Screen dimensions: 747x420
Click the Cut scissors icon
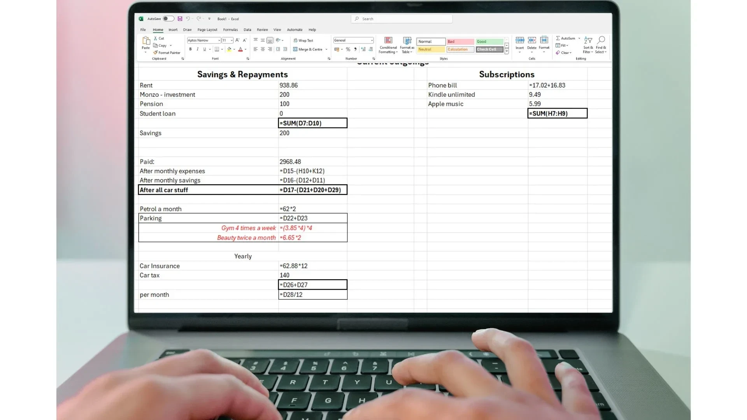(156, 38)
